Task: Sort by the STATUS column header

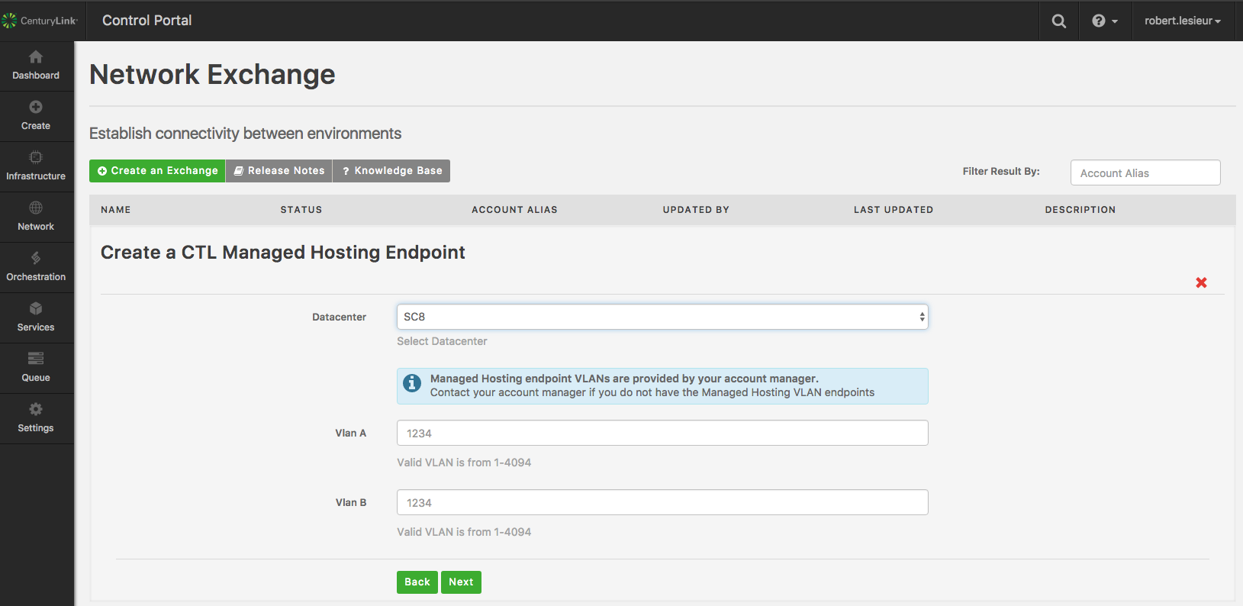Action: pyautogui.click(x=301, y=210)
